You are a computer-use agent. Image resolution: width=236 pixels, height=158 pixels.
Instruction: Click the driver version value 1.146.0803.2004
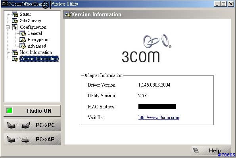click(x=154, y=85)
